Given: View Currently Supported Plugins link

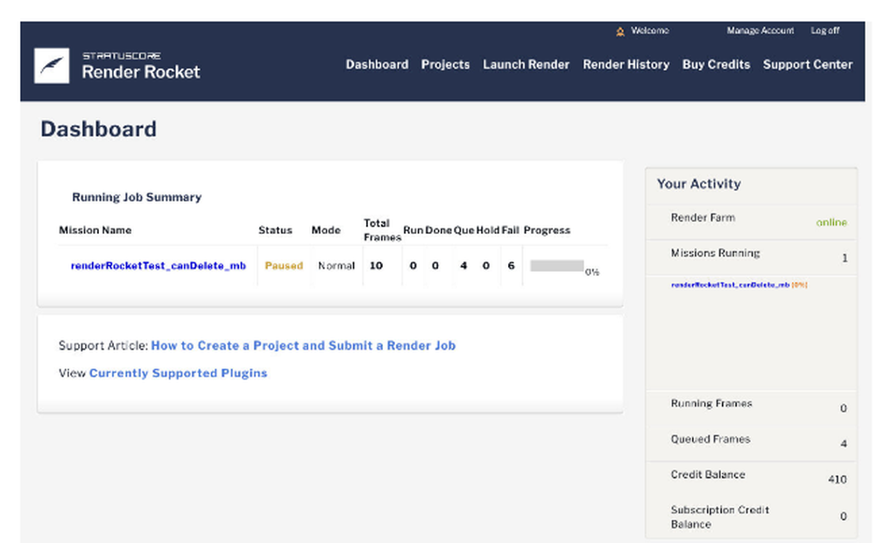Looking at the screenshot, I should coord(178,373).
